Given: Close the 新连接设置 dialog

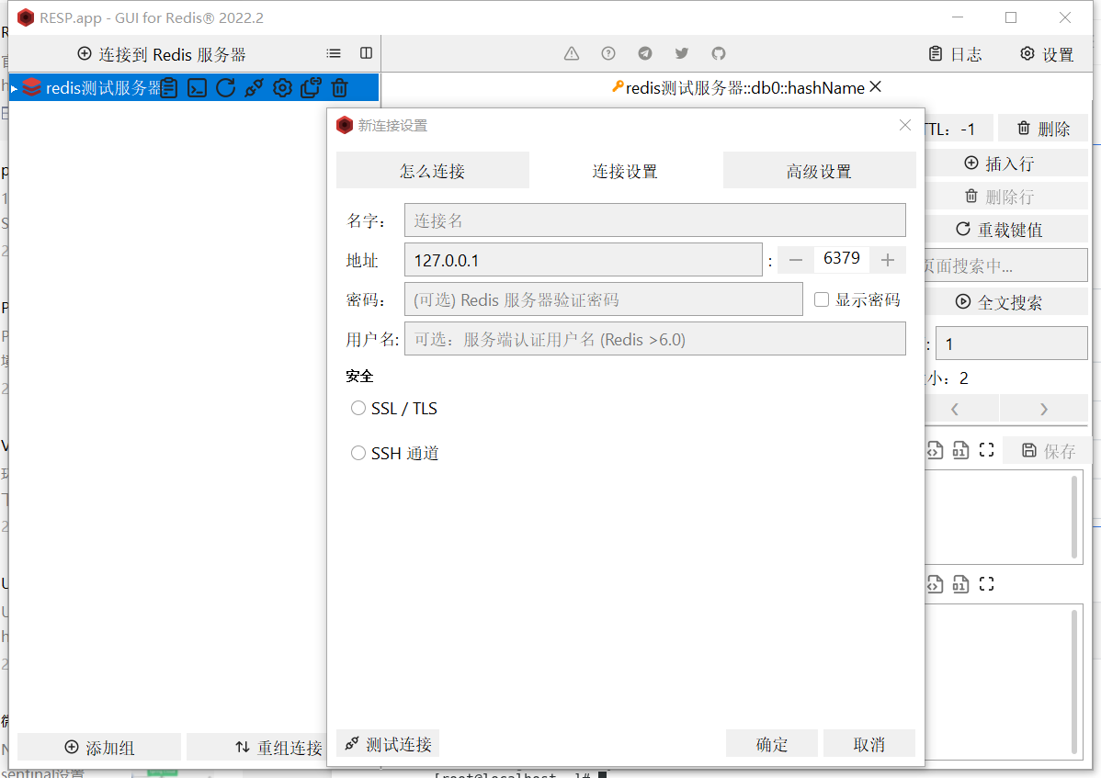Looking at the screenshot, I should pyautogui.click(x=905, y=125).
